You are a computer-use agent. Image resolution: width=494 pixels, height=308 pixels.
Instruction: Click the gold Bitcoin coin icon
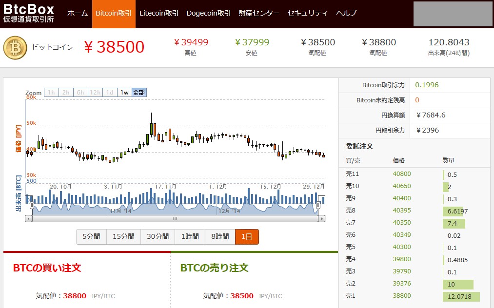coord(15,48)
